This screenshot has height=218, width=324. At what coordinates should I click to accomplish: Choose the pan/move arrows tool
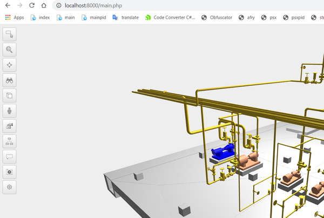pos(9,65)
